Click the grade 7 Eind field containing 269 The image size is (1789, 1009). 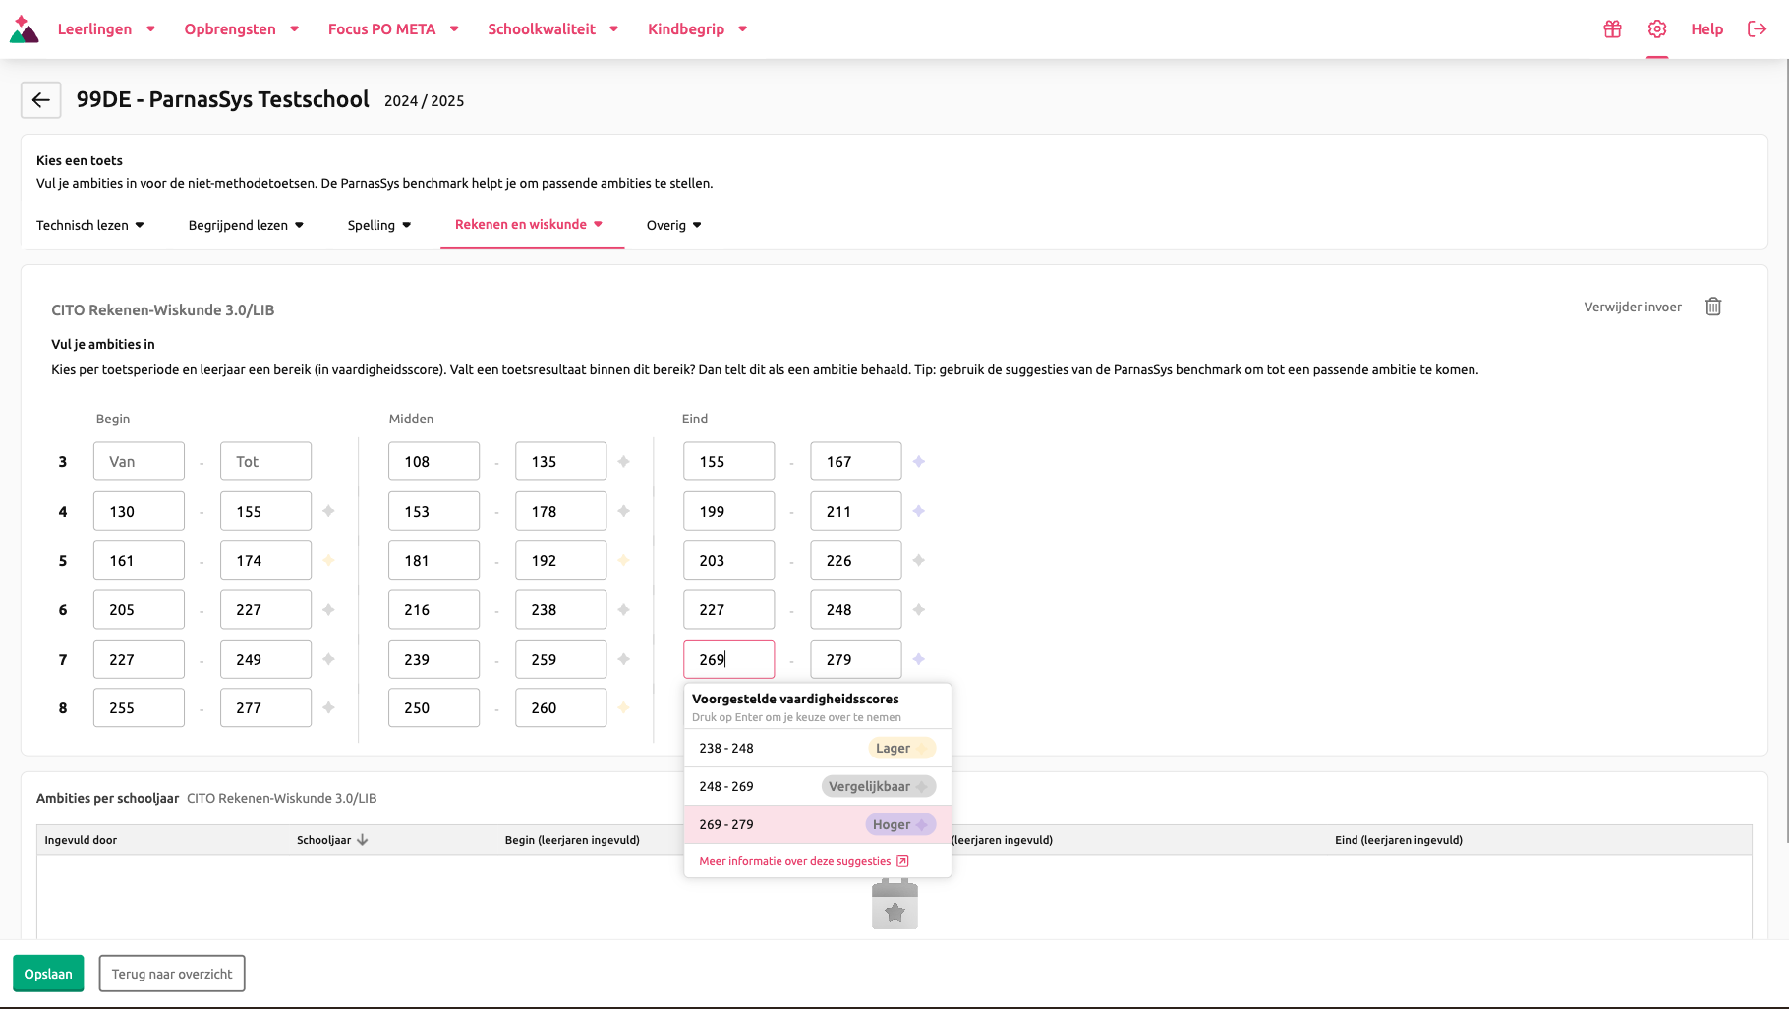point(728,659)
